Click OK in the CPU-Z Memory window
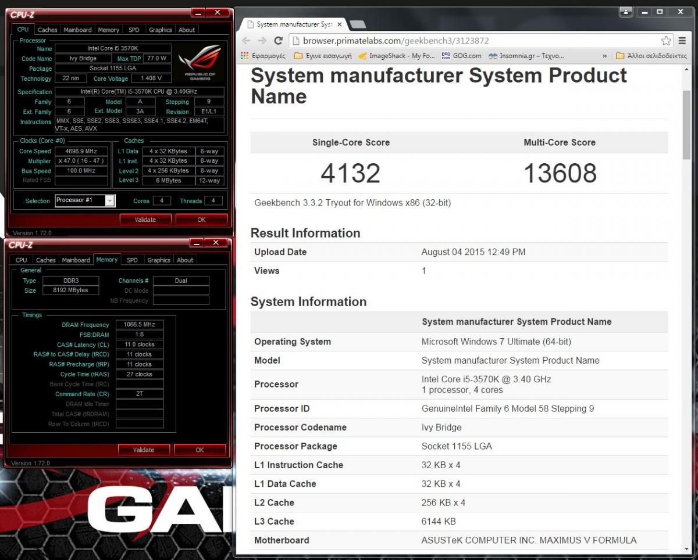This screenshot has height=560, width=698. point(200,450)
